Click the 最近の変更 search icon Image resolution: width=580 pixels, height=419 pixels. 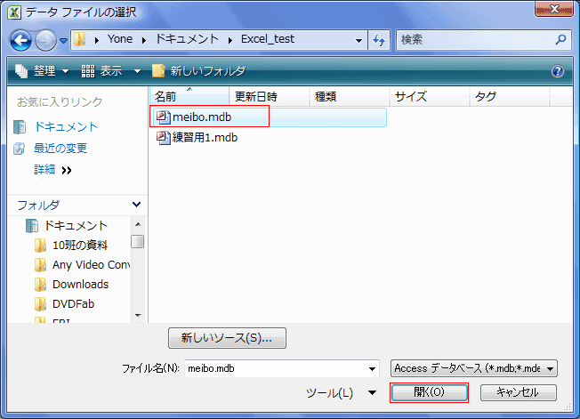click(x=20, y=149)
